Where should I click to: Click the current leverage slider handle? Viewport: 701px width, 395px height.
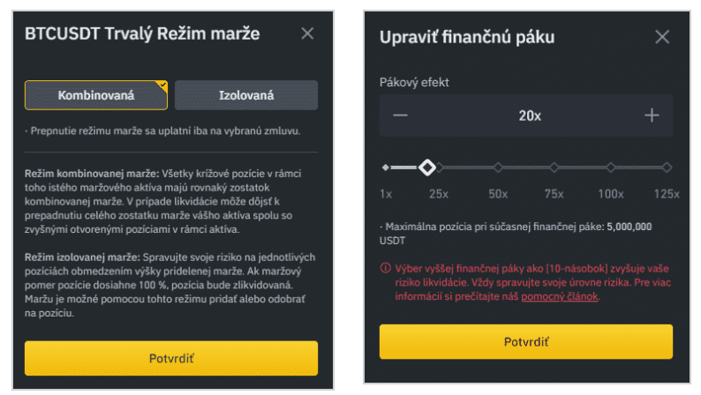click(427, 167)
